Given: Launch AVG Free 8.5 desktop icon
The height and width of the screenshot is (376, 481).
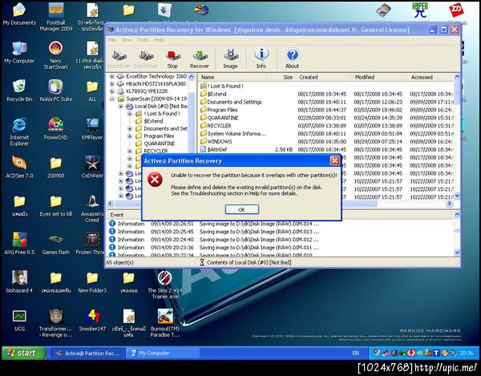Looking at the screenshot, I should [x=19, y=244].
